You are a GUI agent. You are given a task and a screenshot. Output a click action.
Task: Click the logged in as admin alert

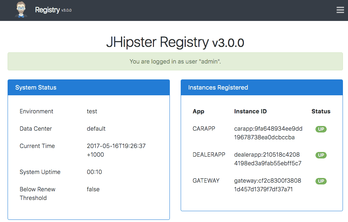click(175, 61)
